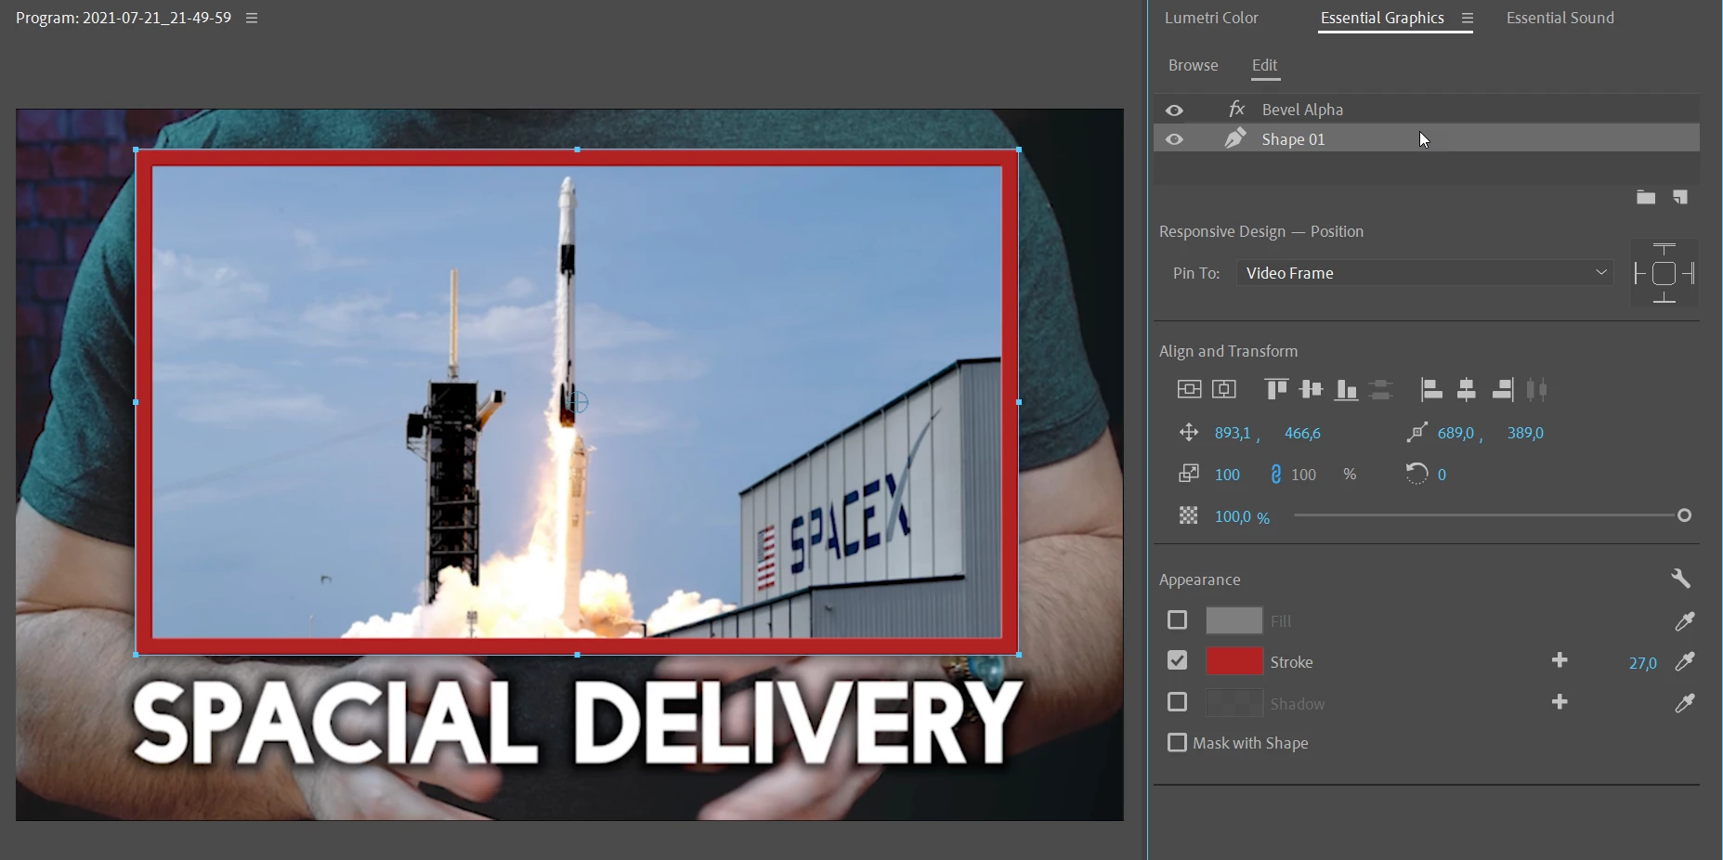
Task: Click the opacity slider handle
Action: (x=1684, y=515)
